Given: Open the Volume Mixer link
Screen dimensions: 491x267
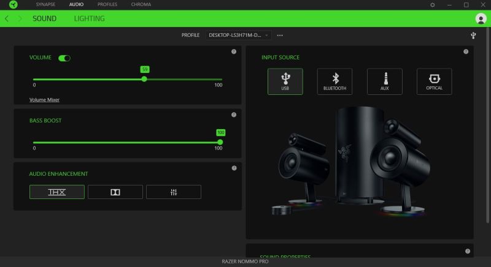Looking at the screenshot, I should point(44,100).
